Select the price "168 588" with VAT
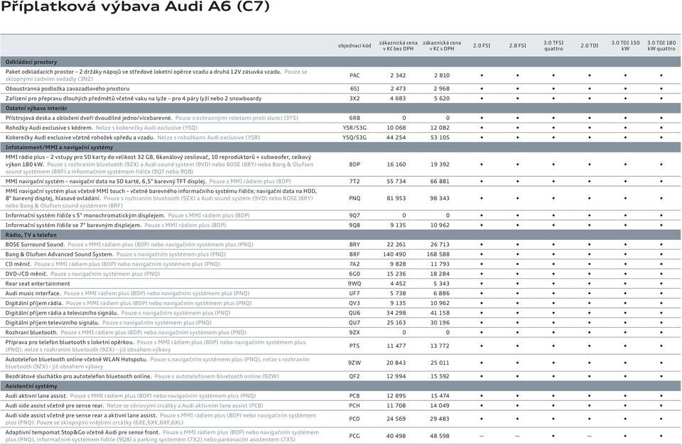Screen dimensions: 682x445 [438, 254]
